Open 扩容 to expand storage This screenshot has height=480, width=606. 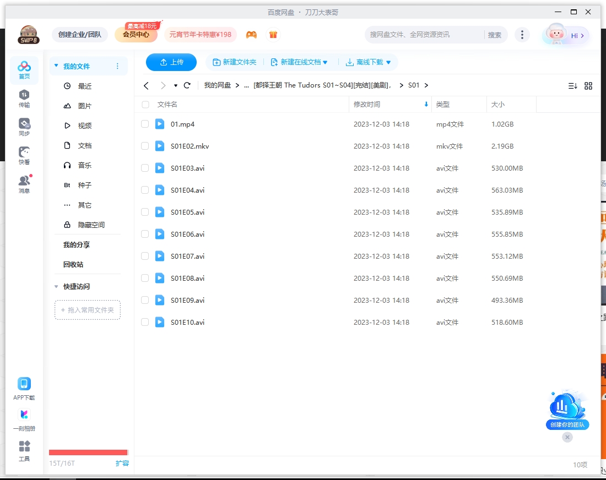(x=122, y=463)
